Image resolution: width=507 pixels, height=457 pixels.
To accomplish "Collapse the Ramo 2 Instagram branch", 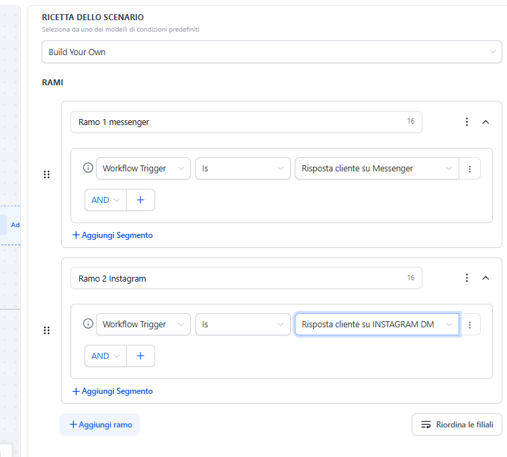I will pyautogui.click(x=486, y=278).
